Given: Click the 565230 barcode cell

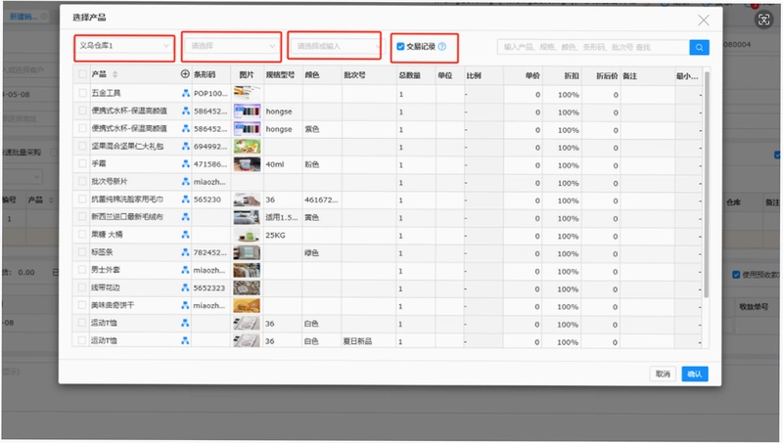Looking at the screenshot, I should click(207, 199).
